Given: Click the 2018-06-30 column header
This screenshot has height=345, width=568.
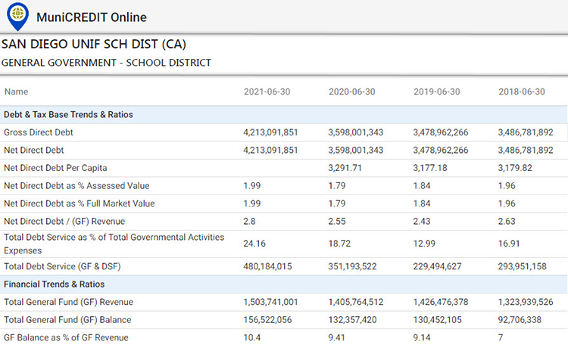Looking at the screenshot, I should (x=522, y=92).
